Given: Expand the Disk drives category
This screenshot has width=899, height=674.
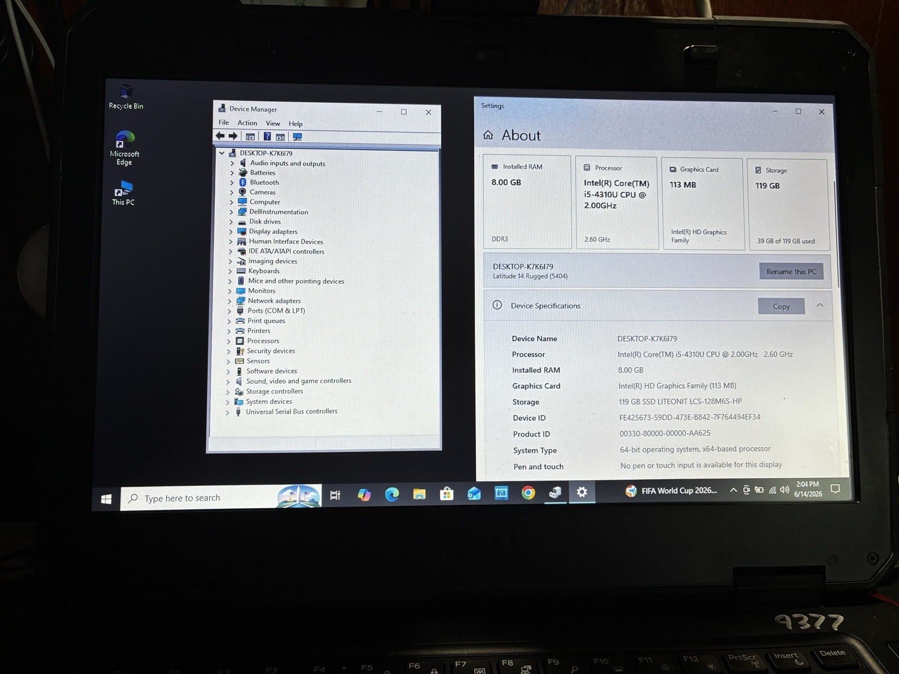Looking at the screenshot, I should (x=231, y=222).
